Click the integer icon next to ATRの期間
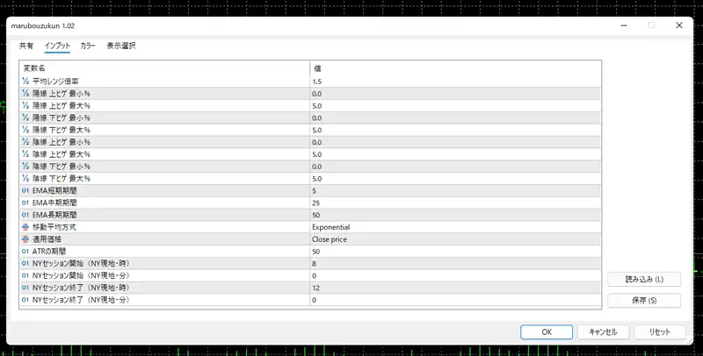This screenshot has height=356, width=703. coord(25,251)
